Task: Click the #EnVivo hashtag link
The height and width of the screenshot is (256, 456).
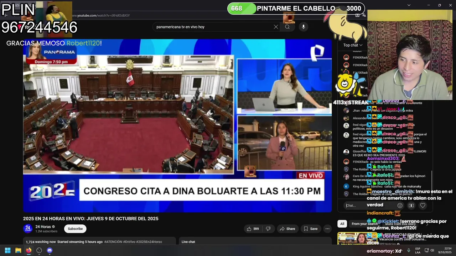Action: tap(129, 242)
